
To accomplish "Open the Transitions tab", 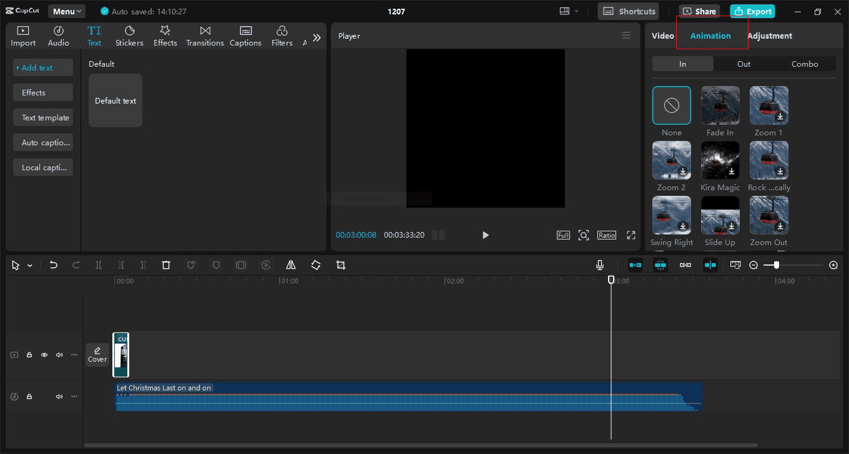I will (205, 36).
